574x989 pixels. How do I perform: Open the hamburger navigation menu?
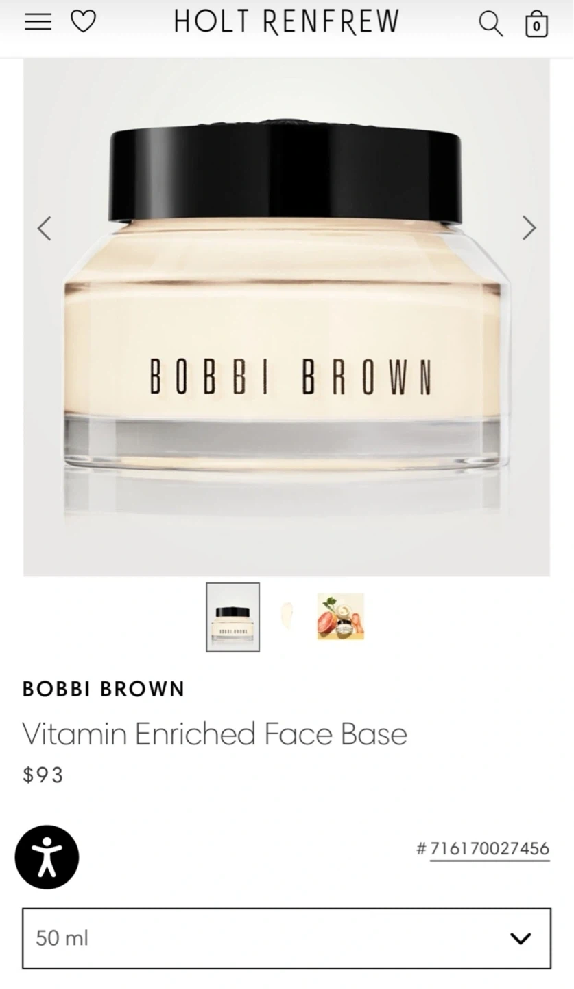point(38,22)
